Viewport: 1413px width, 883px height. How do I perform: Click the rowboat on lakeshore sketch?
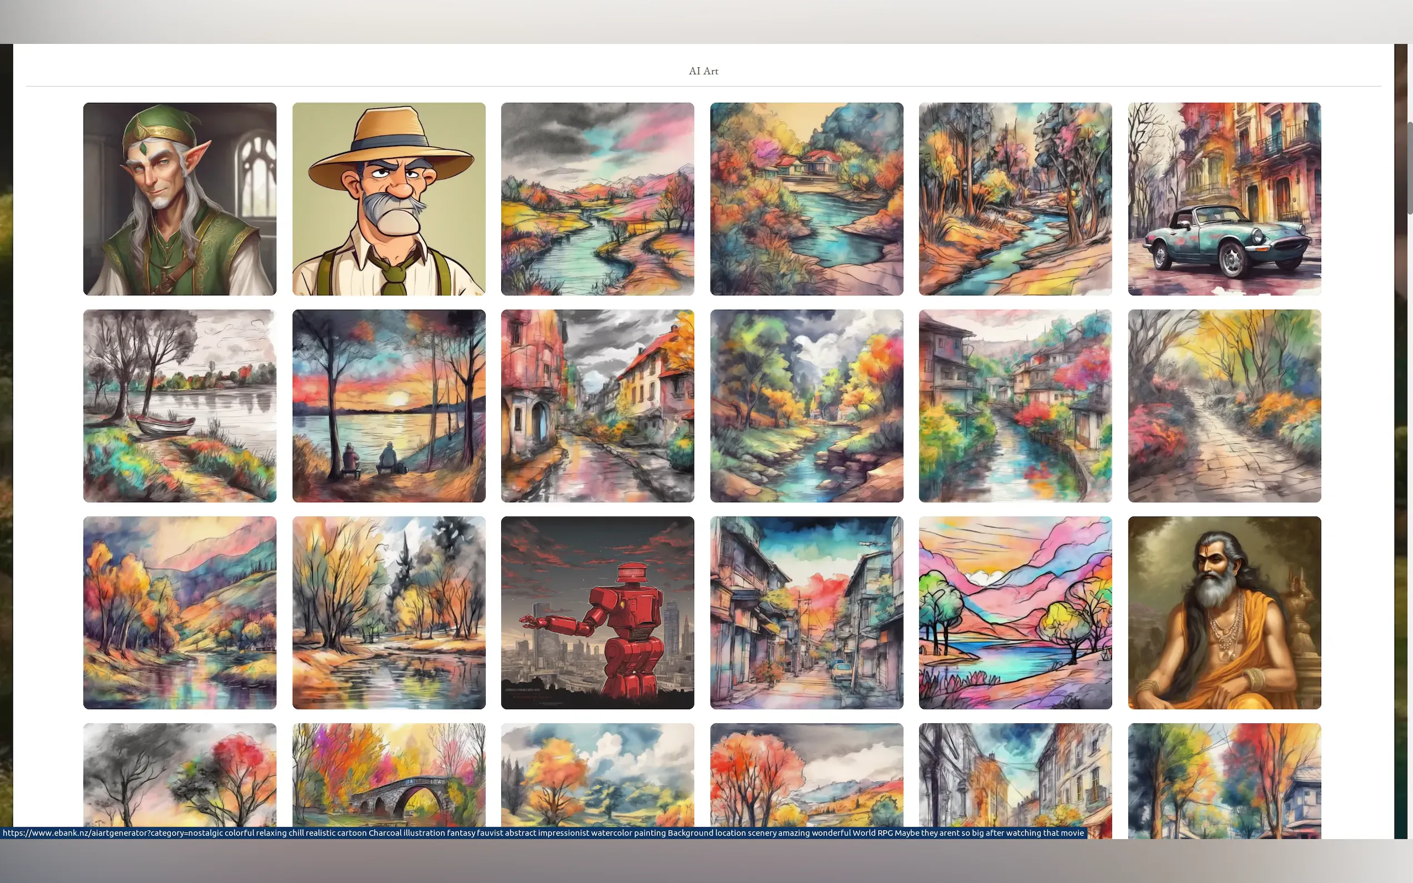[179, 405]
